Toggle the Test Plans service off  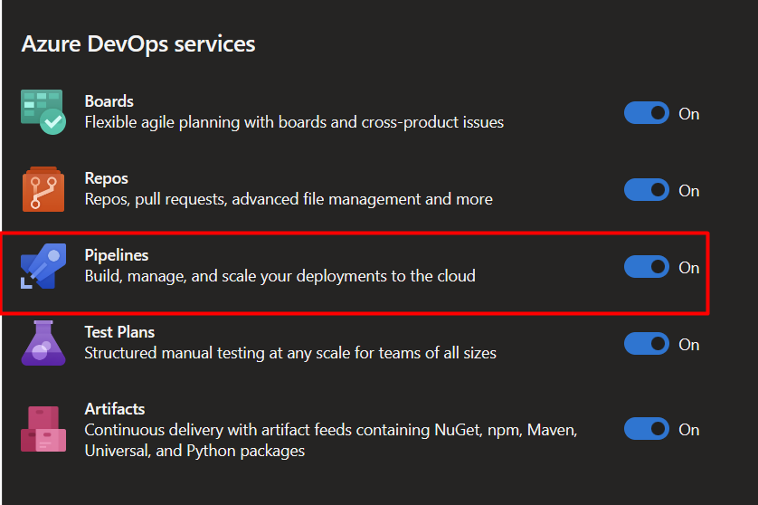[x=647, y=344]
